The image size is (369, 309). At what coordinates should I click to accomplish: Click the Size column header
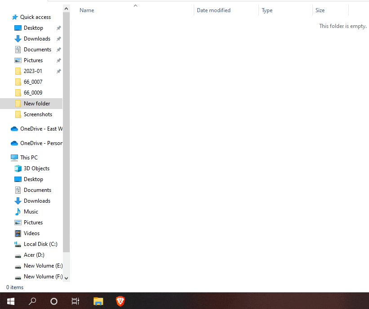click(320, 10)
